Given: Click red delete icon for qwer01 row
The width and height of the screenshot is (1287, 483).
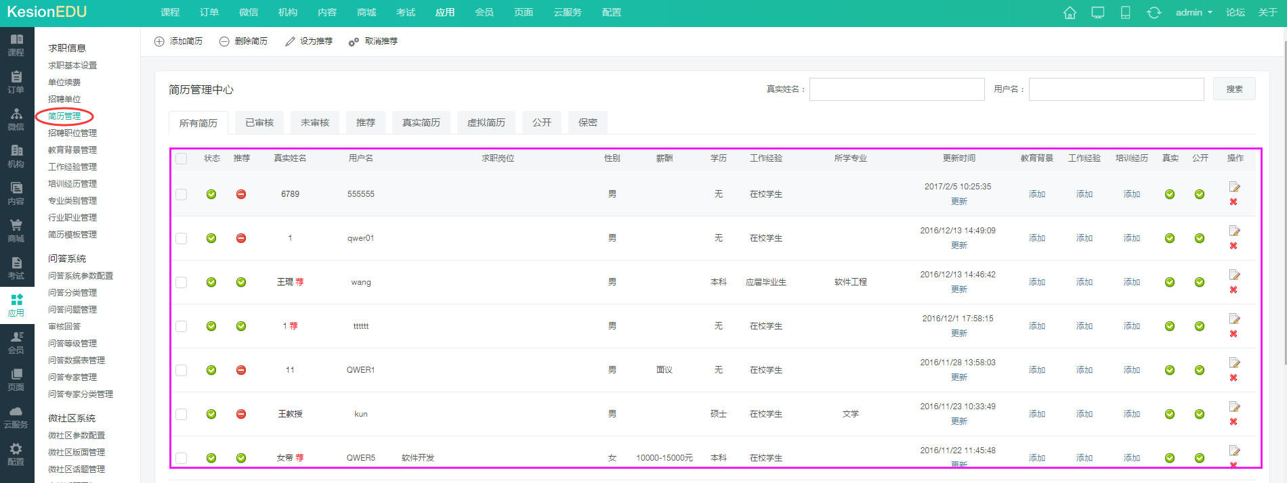Looking at the screenshot, I should point(1233,246).
